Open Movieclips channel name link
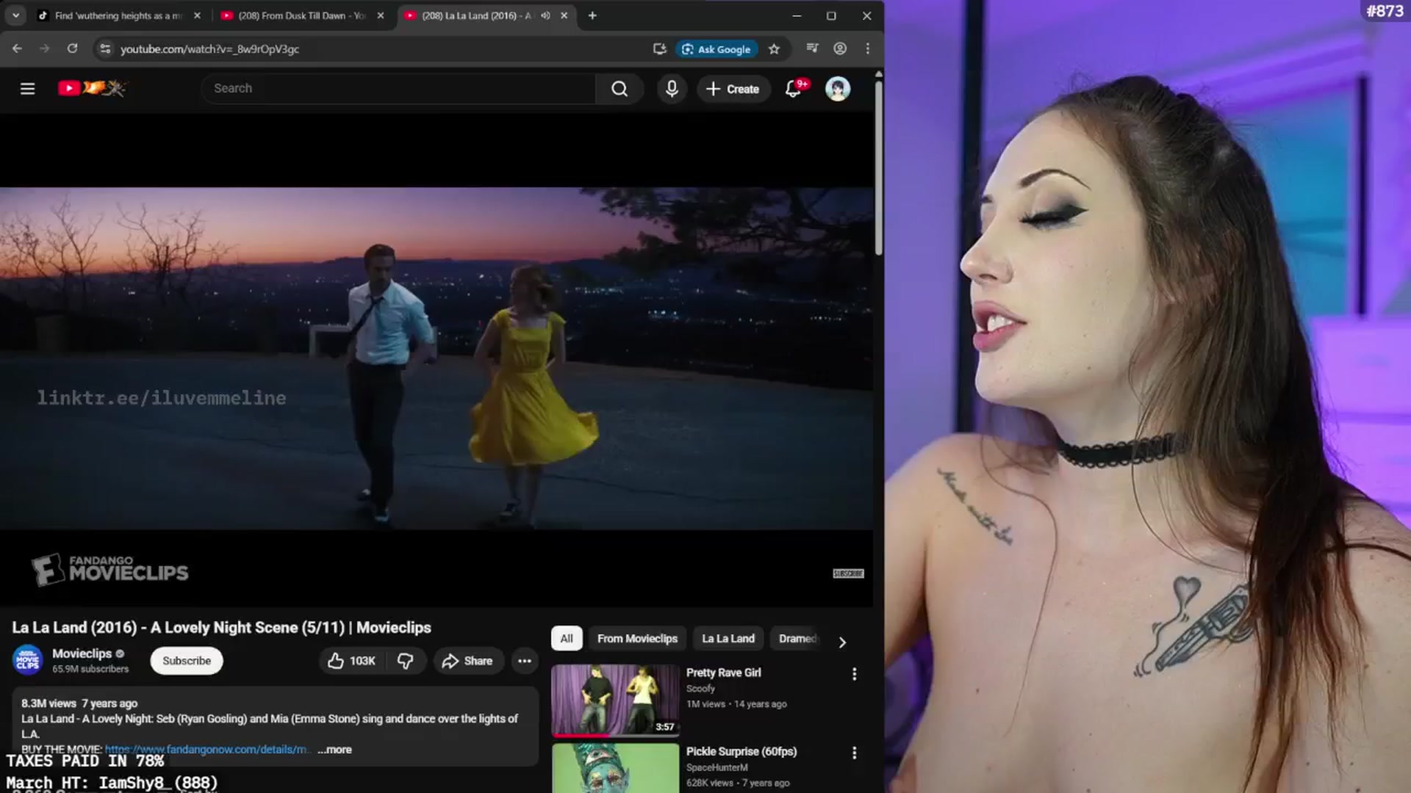The height and width of the screenshot is (793, 1411). [82, 653]
